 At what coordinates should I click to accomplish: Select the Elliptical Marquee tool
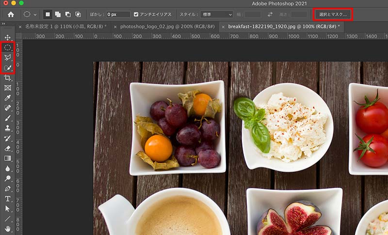click(x=7, y=47)
